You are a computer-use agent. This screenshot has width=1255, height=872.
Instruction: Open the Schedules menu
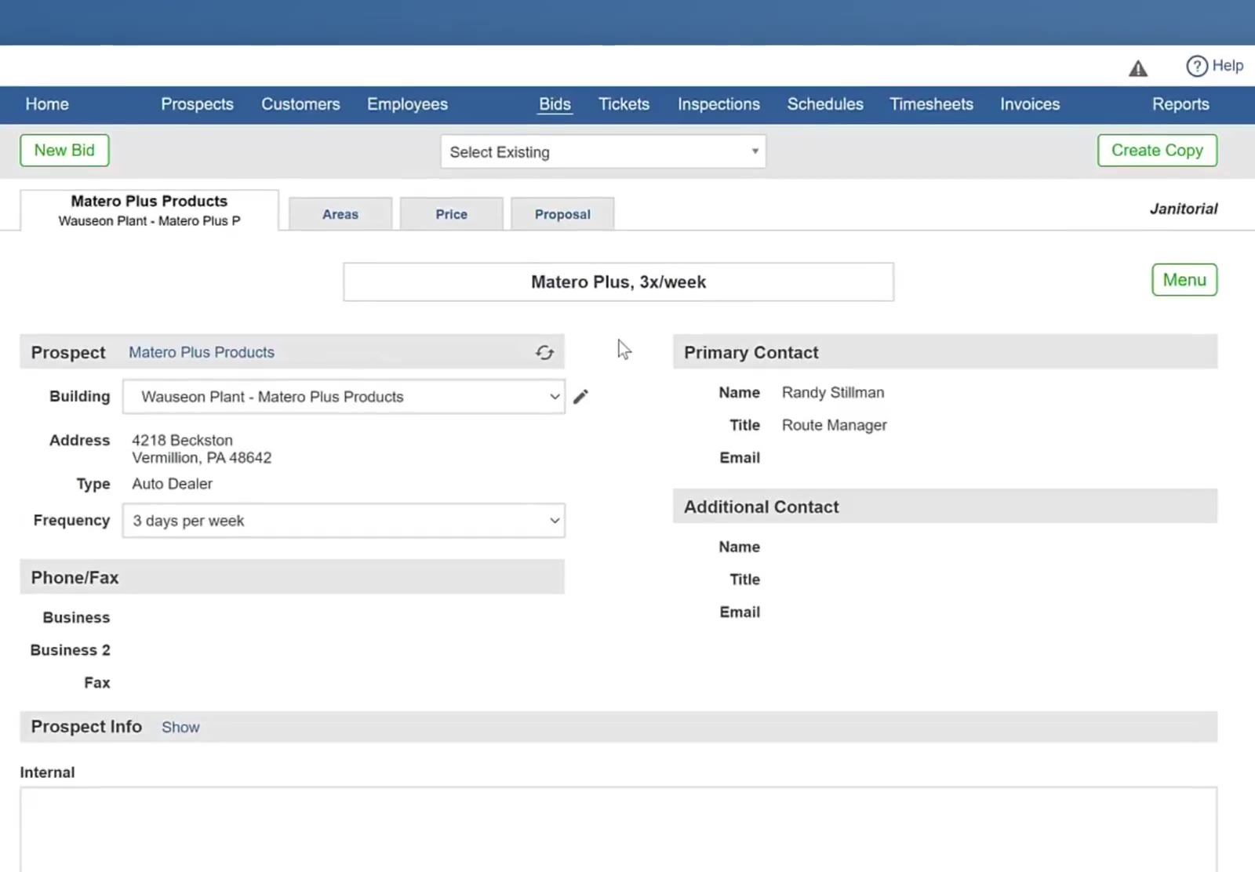click(825, 104)
